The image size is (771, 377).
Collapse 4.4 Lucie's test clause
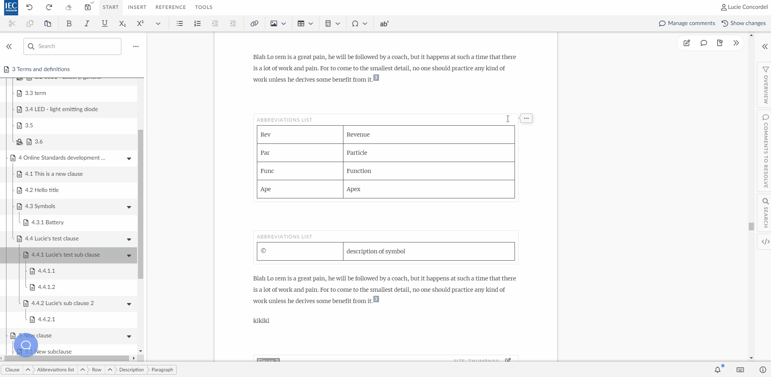pyautogui.click(x=129, y=239)
